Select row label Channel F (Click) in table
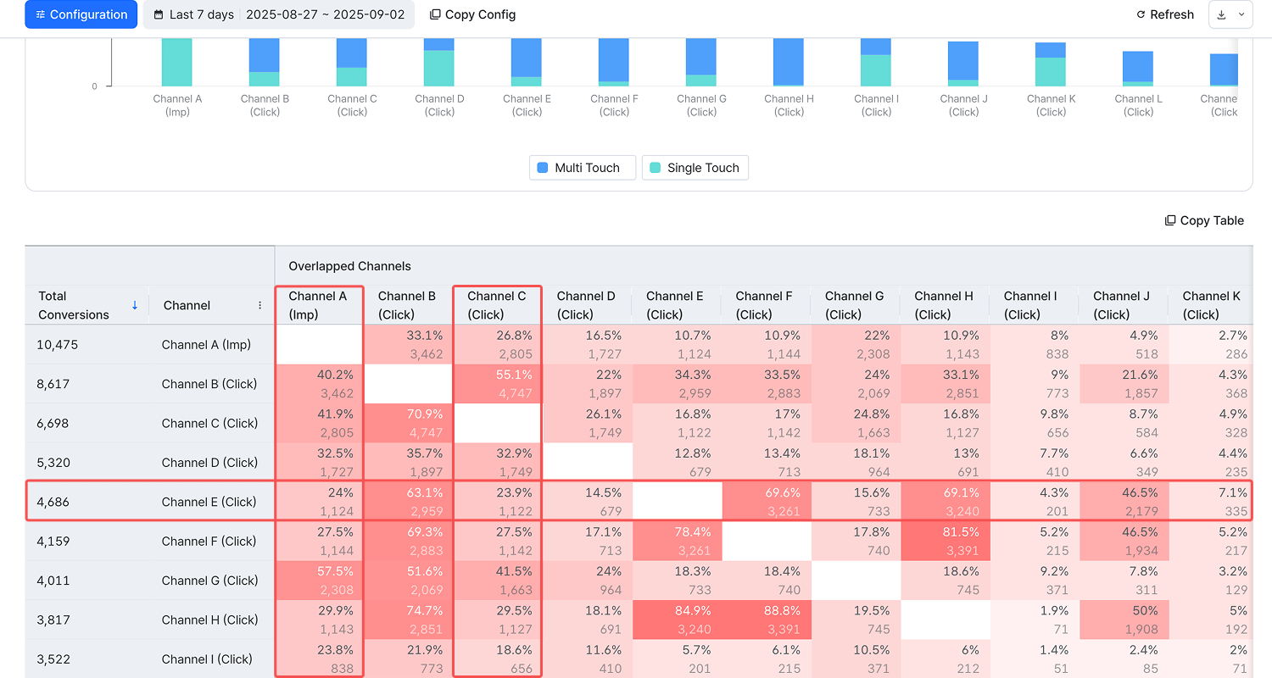 point(209,541)
